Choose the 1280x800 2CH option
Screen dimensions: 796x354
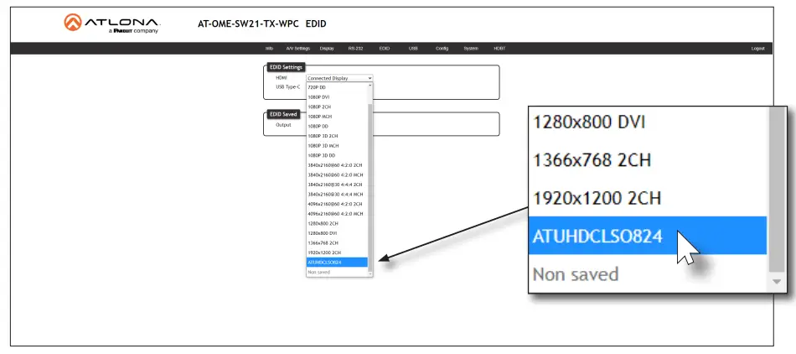coord(337,223)
